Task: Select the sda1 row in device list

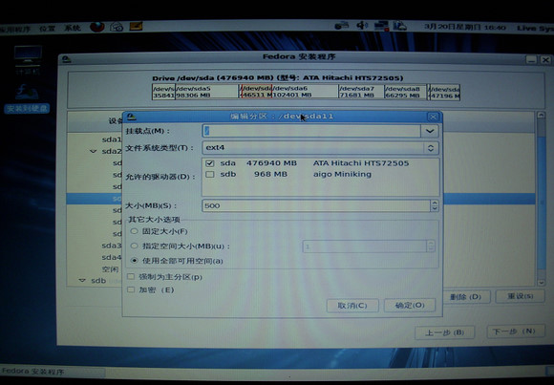Action: (112, 139)
